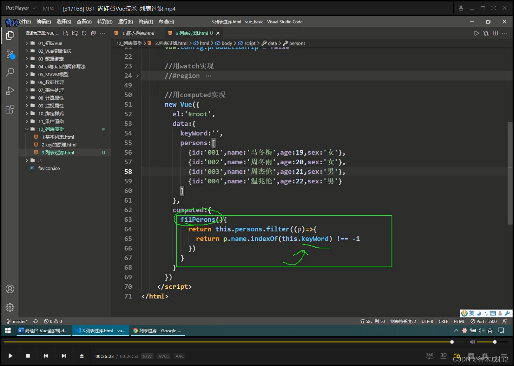Open the Explorer view in activity bar
Image resolution: width=514 pixels, height=366 pixels.
click(x=10, y=35)
